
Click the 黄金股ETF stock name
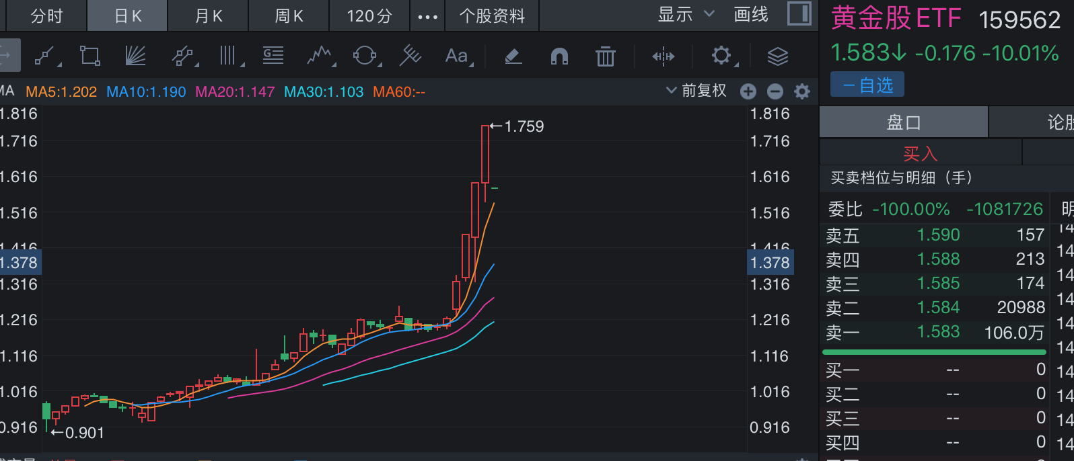[x=896, y=18]
